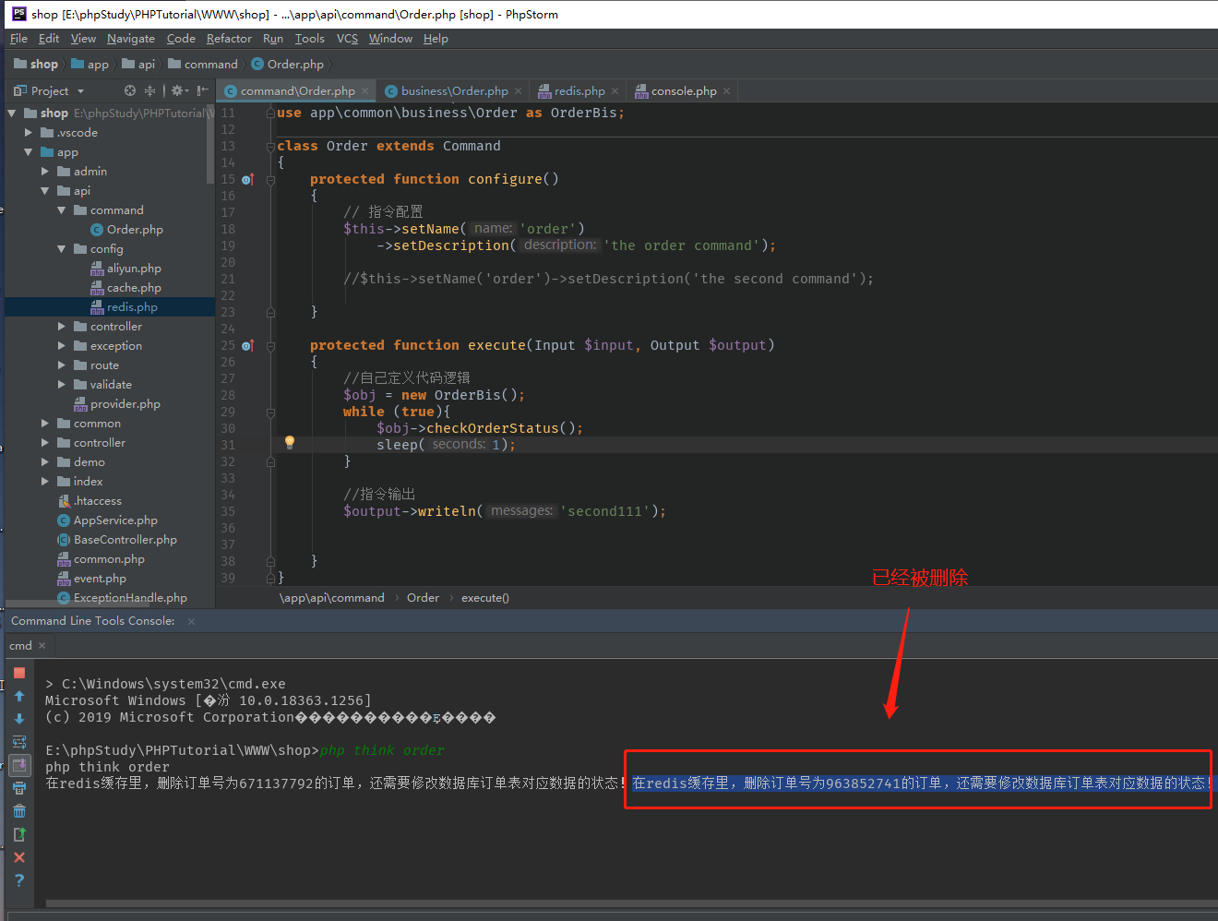1218x921 pixels.
Task: Stop the running 'php think order' process
Action: pyautogui.click(x=19, y=673)
